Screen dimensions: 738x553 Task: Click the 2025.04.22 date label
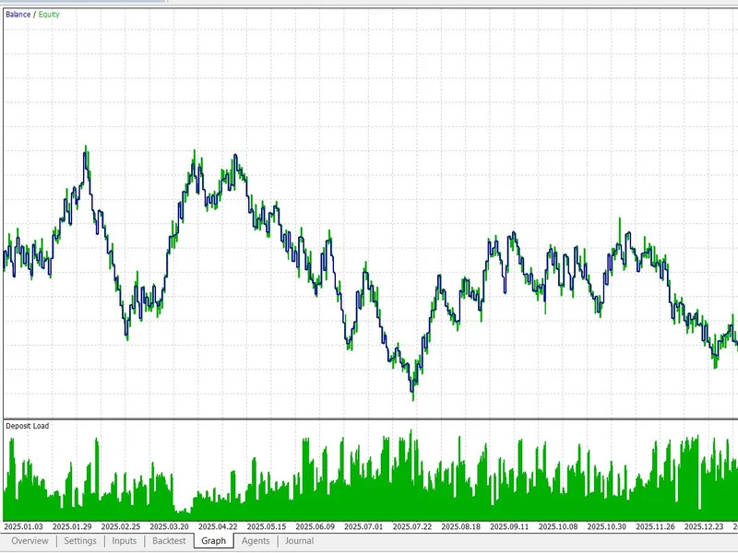(x=218, y=526)
